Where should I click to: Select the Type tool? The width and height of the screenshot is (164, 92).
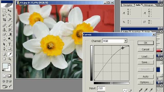pos(9,44)
